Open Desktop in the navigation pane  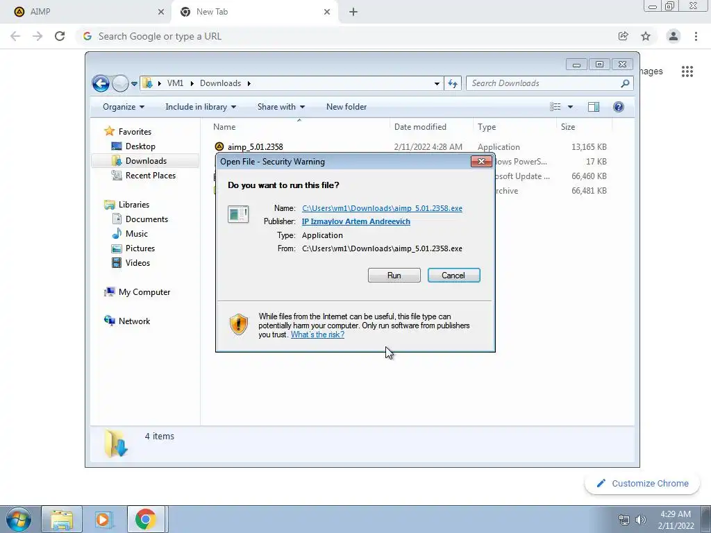click(x=140, y=146)
